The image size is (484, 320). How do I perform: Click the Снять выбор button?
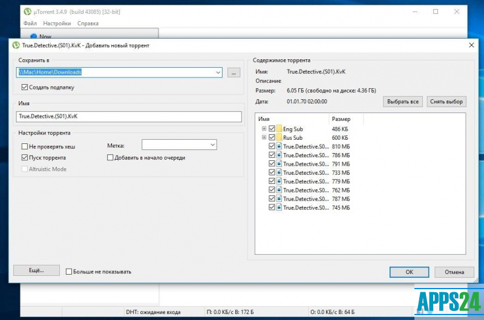(446, 102)
